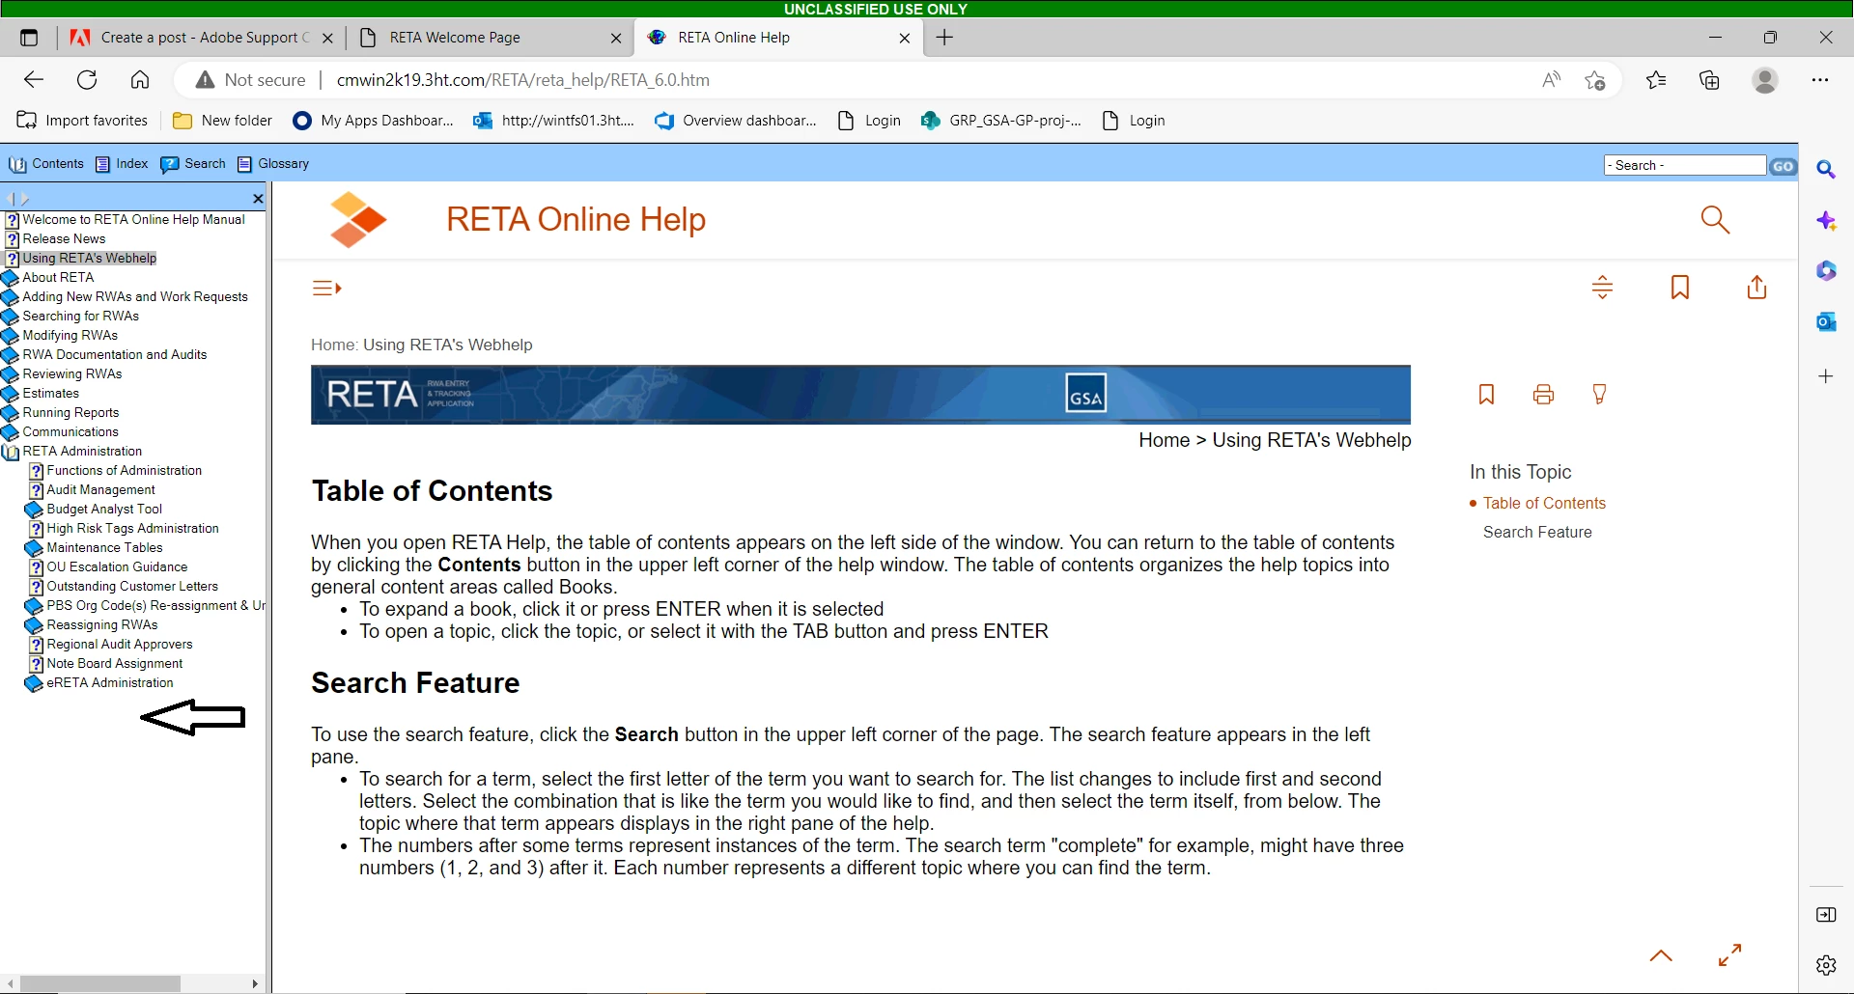Click the orange print icon
The height and width of the screenshot is (994, 1854).
1543,394
